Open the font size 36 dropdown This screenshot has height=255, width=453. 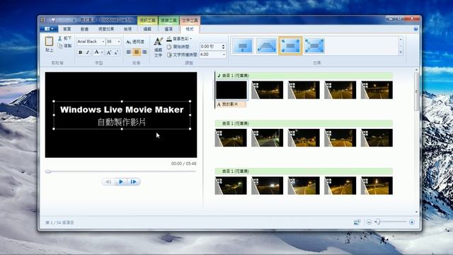[x=119, y=42]
